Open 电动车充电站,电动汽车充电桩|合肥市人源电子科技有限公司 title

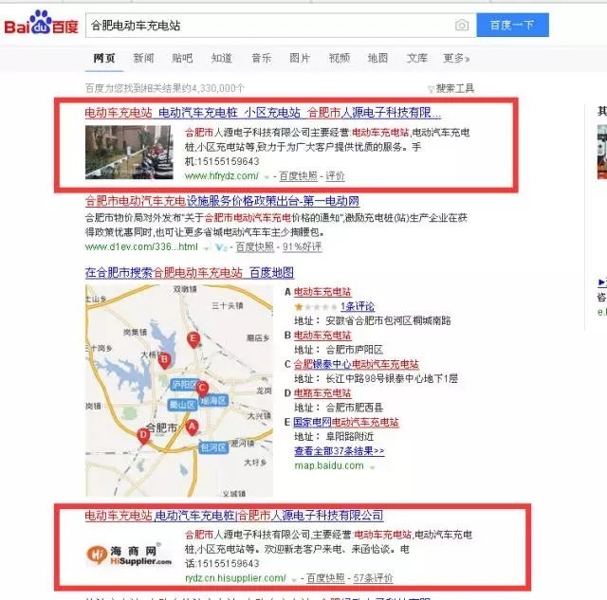[x=234, y=516]
